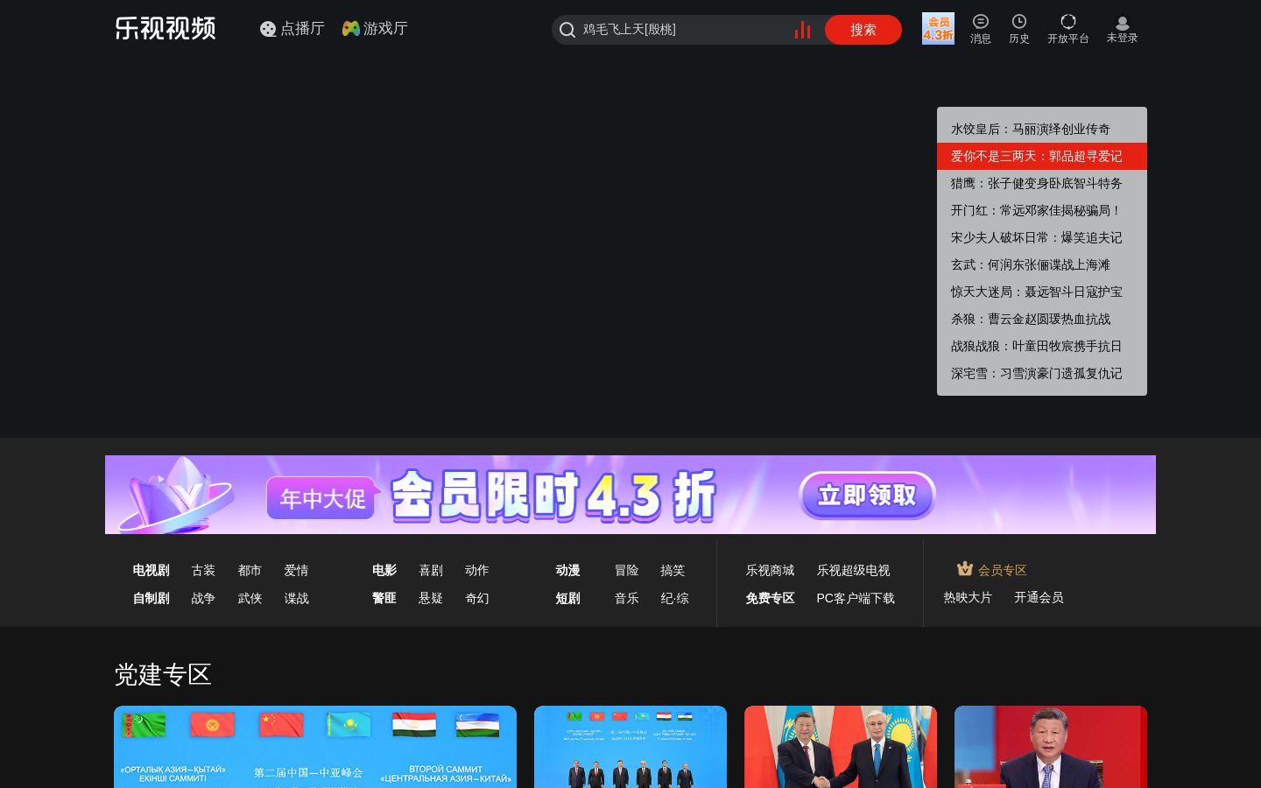Choose 纪·综 category
Viewport: 1261px width, 788px height.
coord(674,598)
